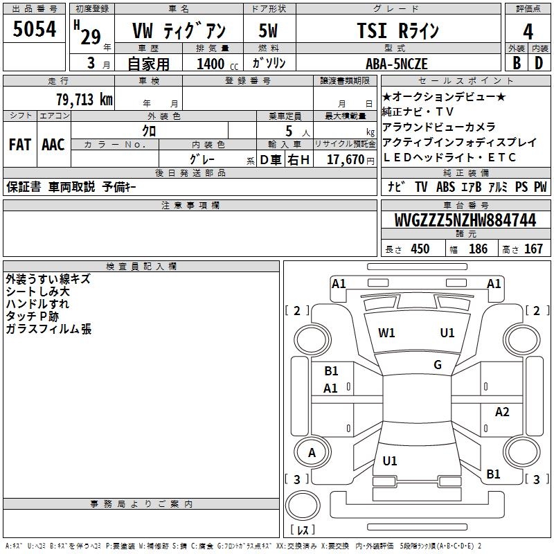The height and width of the screenshot is (554, 554).
Task: Click the exterior grade B cell
Action: tap(516, 62)
